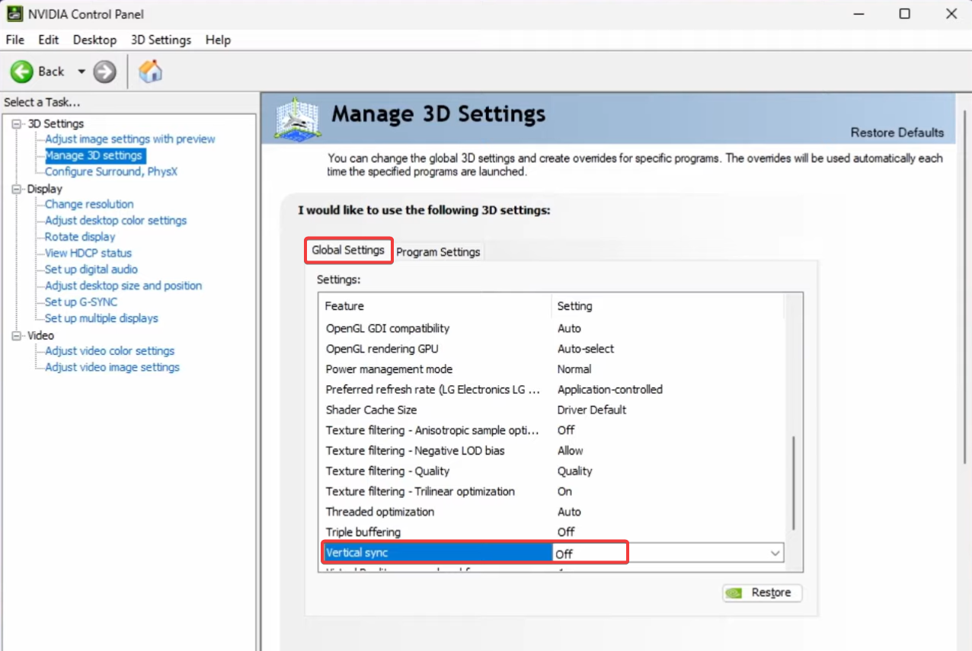Select the Power management mode row
Screen dimensions: 972x651
tap(388, 369)
